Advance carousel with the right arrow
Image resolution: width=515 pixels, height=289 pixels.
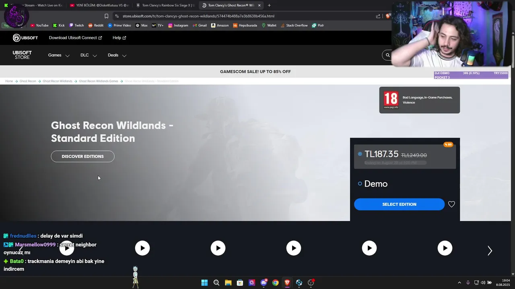490,251
